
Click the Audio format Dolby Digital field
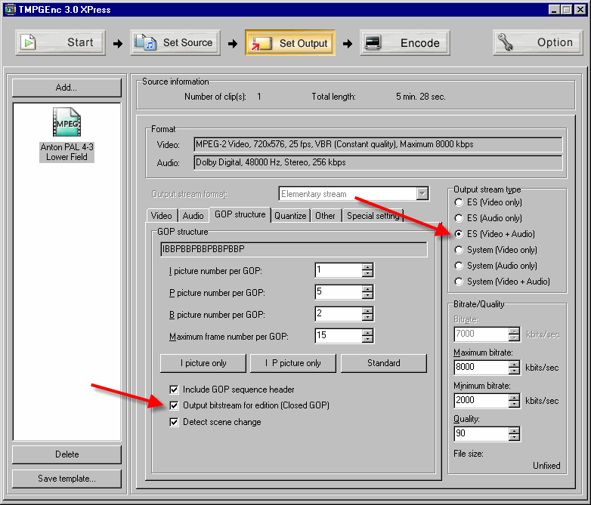378,163
